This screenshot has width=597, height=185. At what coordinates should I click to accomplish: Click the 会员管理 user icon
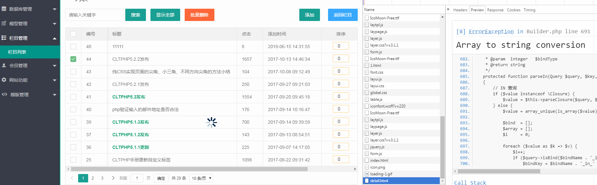(4, 65)
